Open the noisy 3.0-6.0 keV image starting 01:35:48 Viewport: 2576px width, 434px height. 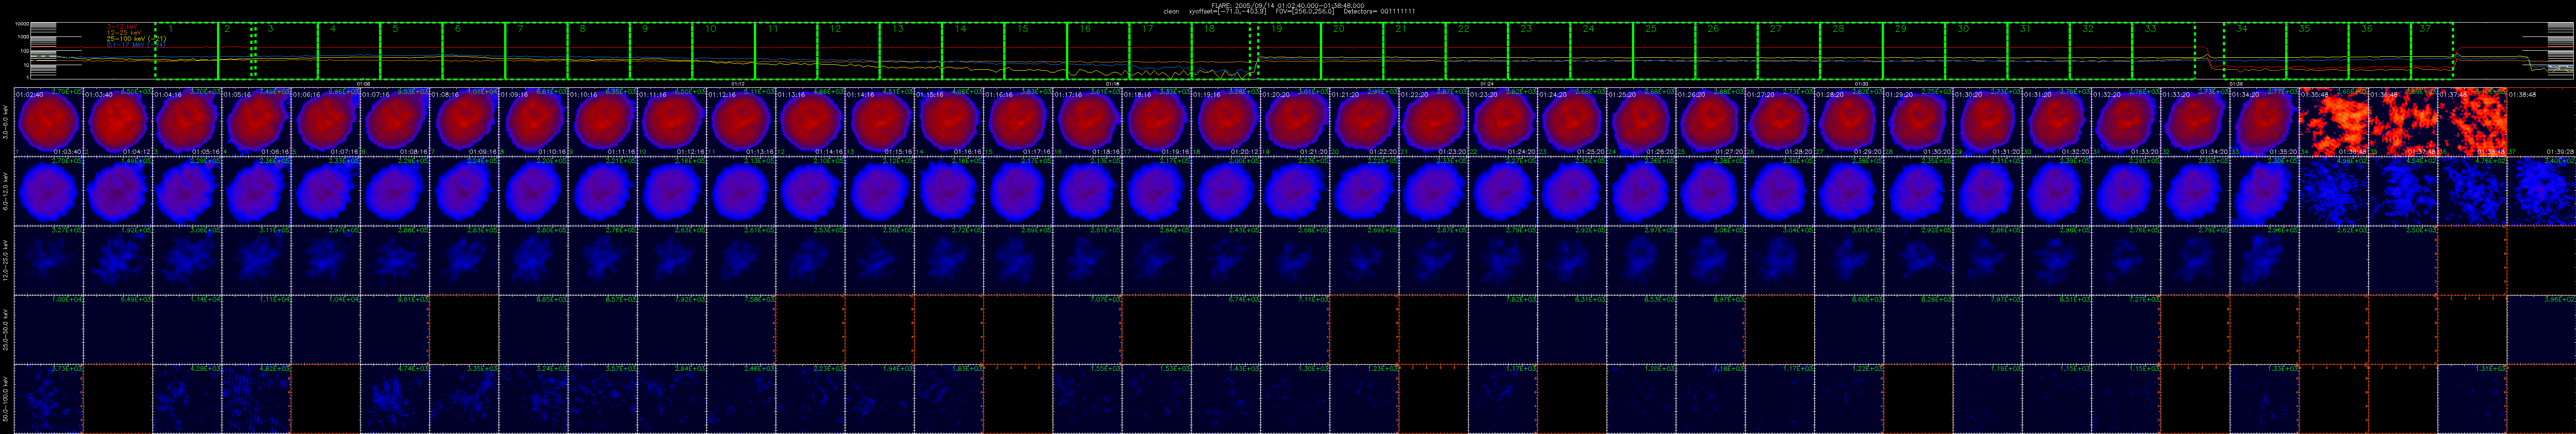point(2334,122)
